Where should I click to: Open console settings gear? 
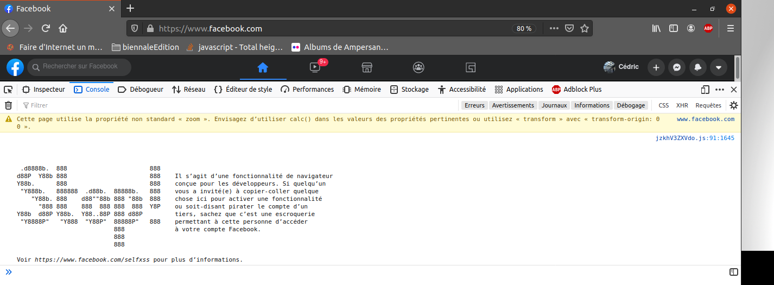(734, 105)
